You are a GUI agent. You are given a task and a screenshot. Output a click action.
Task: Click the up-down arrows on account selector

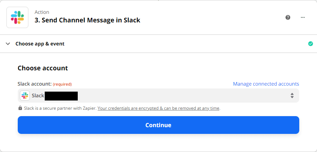point(292,96)
